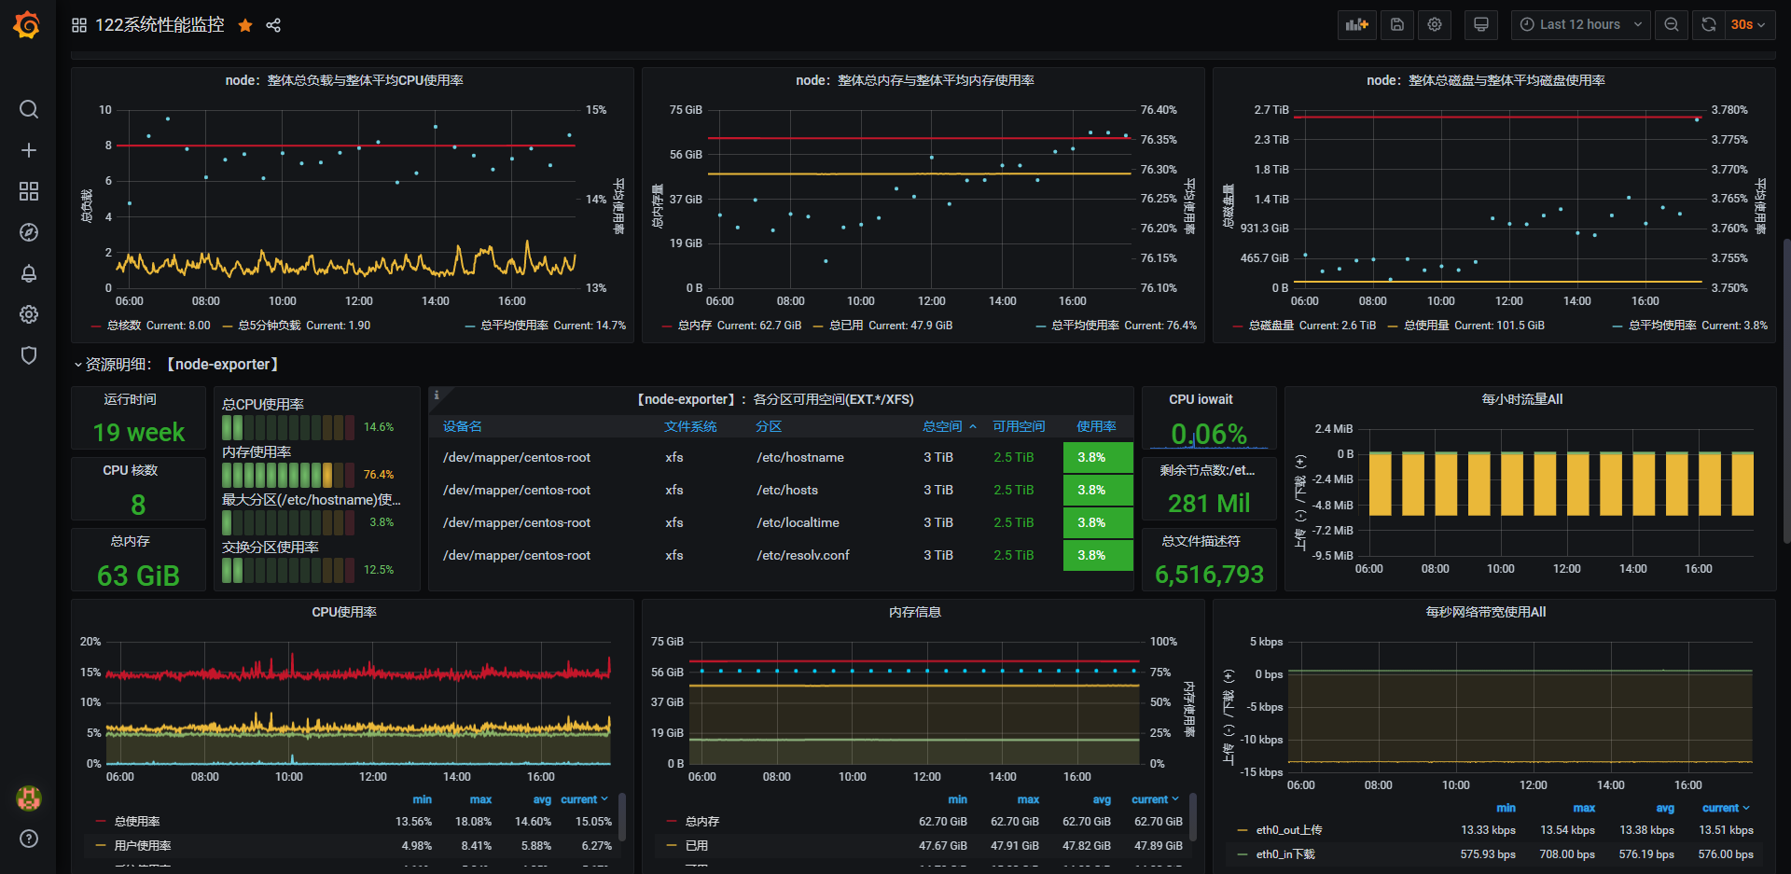1791x874 pixels.
Task: Sort CPU使用率 legend by current column
Action: pyautogui.click(x=584, y=799)
